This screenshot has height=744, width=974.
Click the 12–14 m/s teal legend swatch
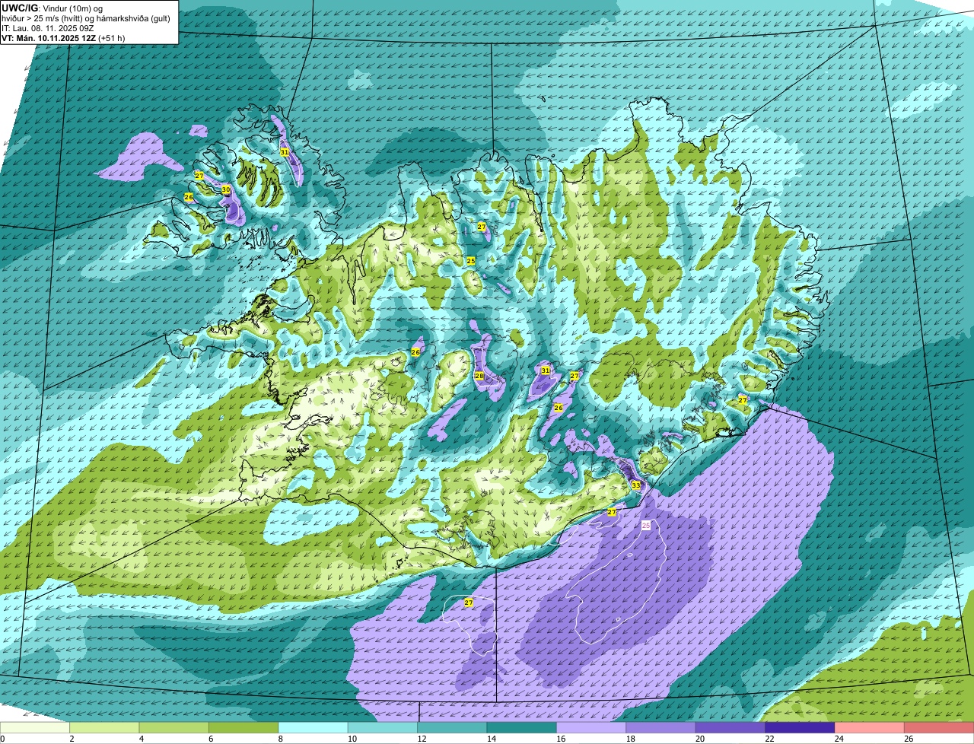(452, 728)
